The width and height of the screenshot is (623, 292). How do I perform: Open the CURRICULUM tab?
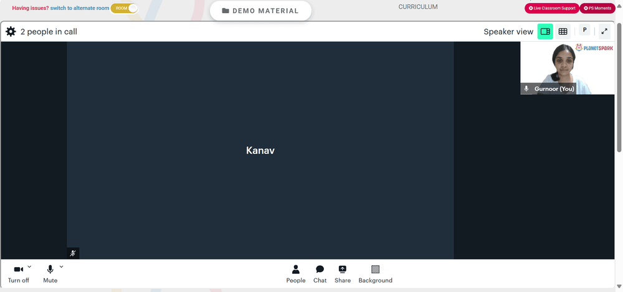coord(418,7)
